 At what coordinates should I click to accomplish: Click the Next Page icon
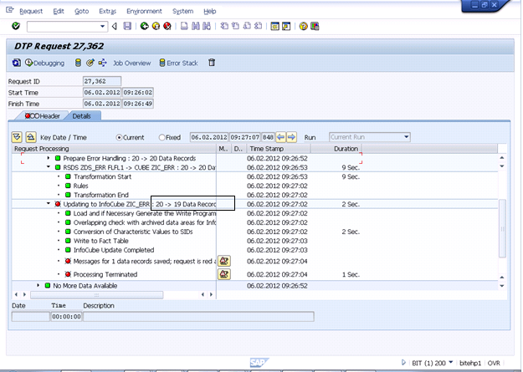point(247,26)
